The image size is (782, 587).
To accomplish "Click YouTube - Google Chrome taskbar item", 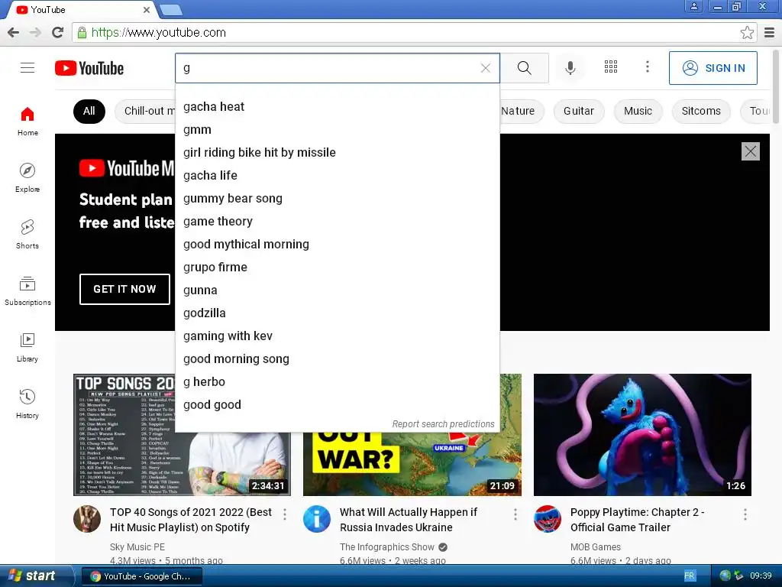I will (x=141, y=576).
